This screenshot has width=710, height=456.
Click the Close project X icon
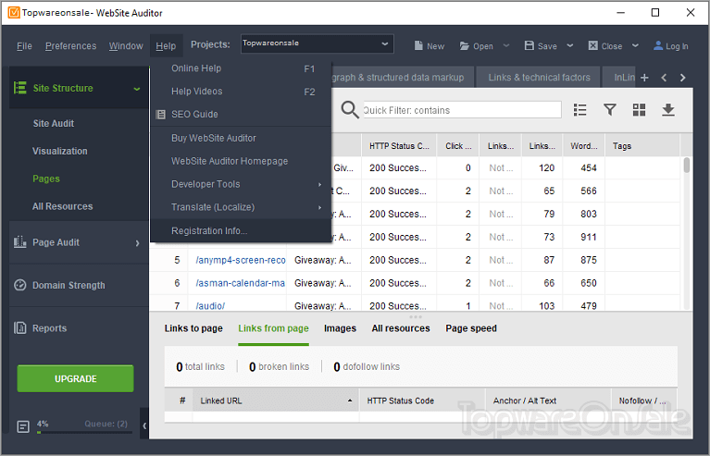click(x=592, y=45)
